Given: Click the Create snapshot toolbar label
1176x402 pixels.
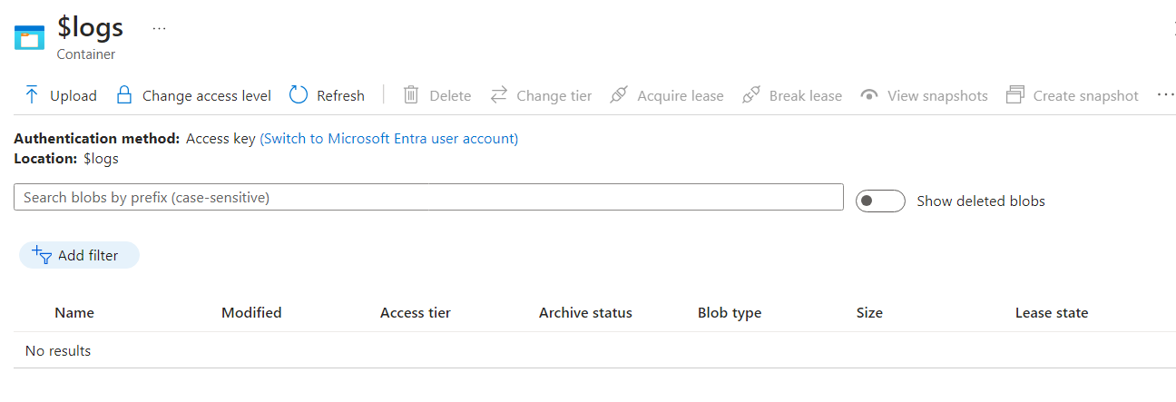Looking at the screenshot, I should coord(1085,96).
